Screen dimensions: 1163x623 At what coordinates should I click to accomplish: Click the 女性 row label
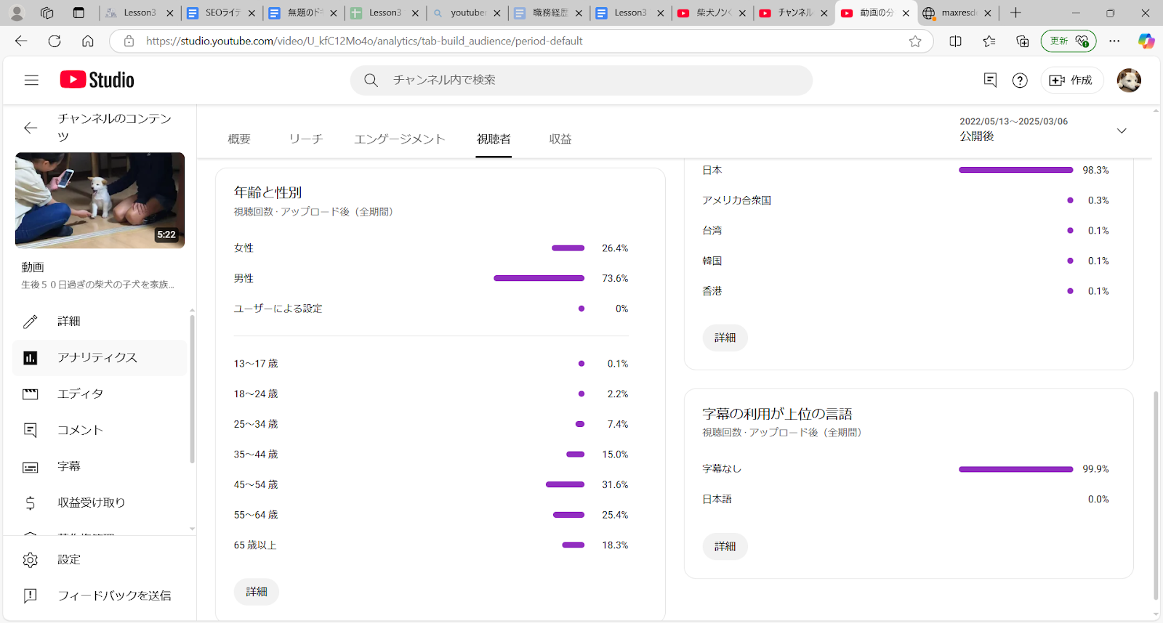244,248
